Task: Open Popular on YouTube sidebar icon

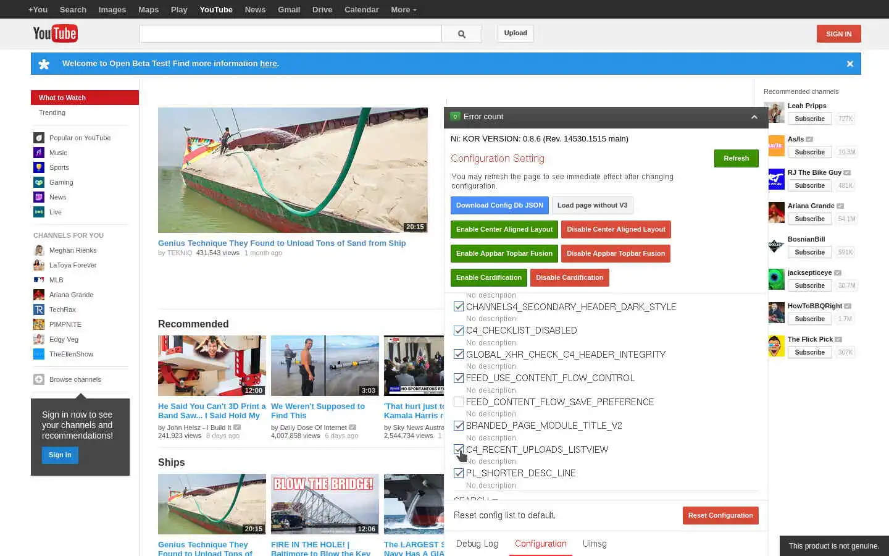Action: [39, 138]
